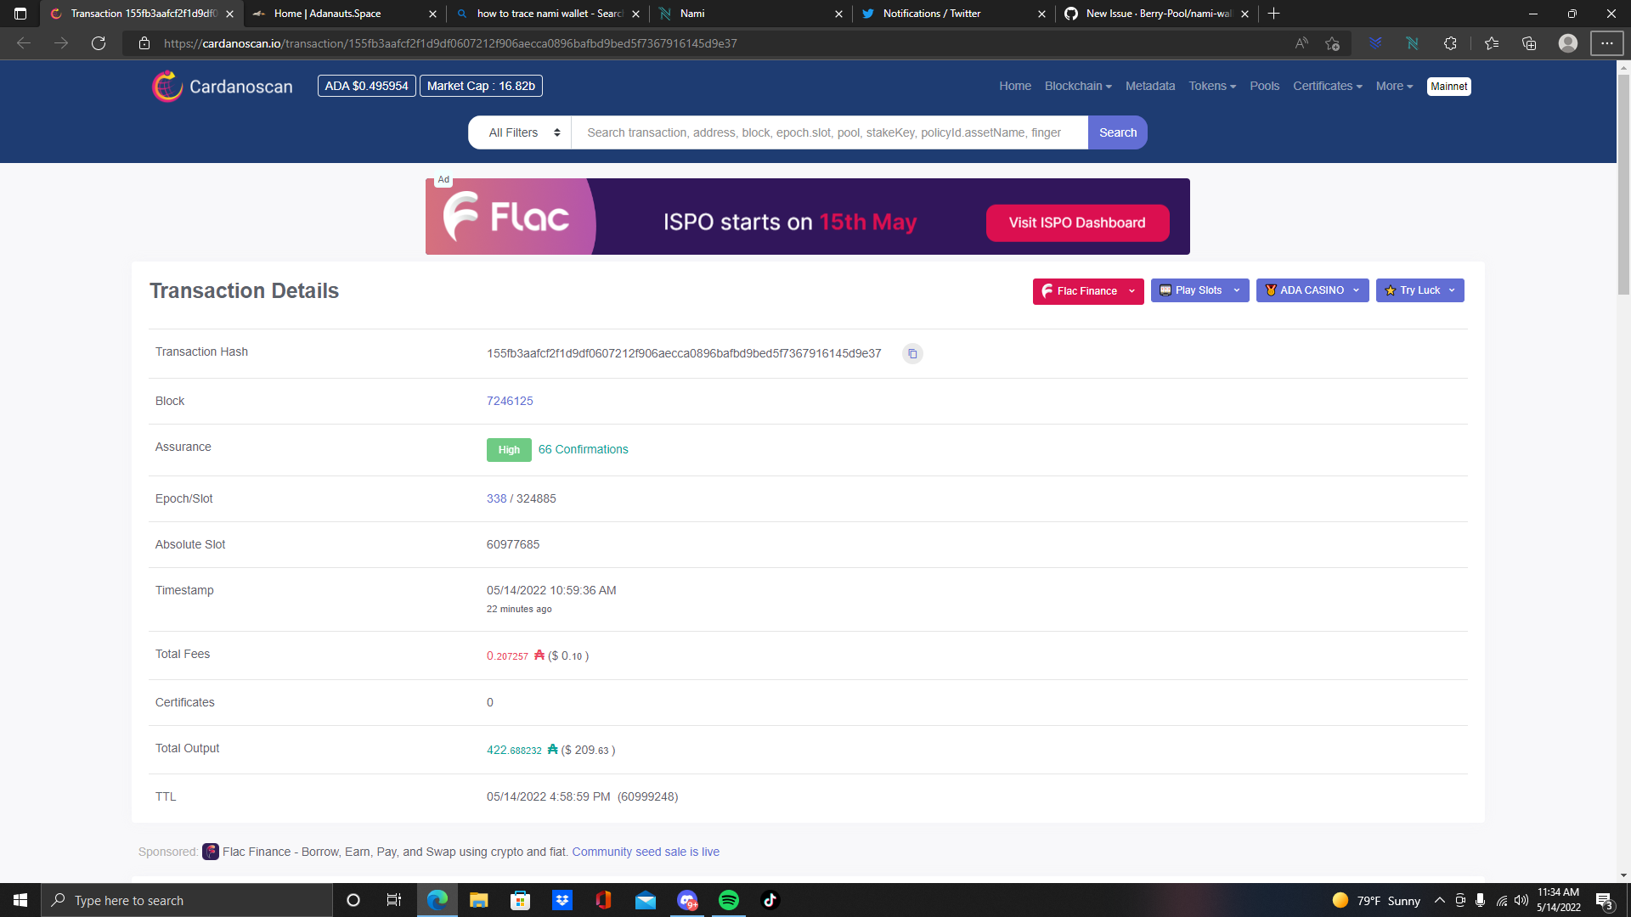Viewport: 1631px width, 917px height.
Task: Open the Pools menu item
Action: pos(1264,87)
